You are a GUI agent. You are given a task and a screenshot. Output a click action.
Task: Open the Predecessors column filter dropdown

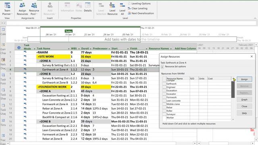109,49
